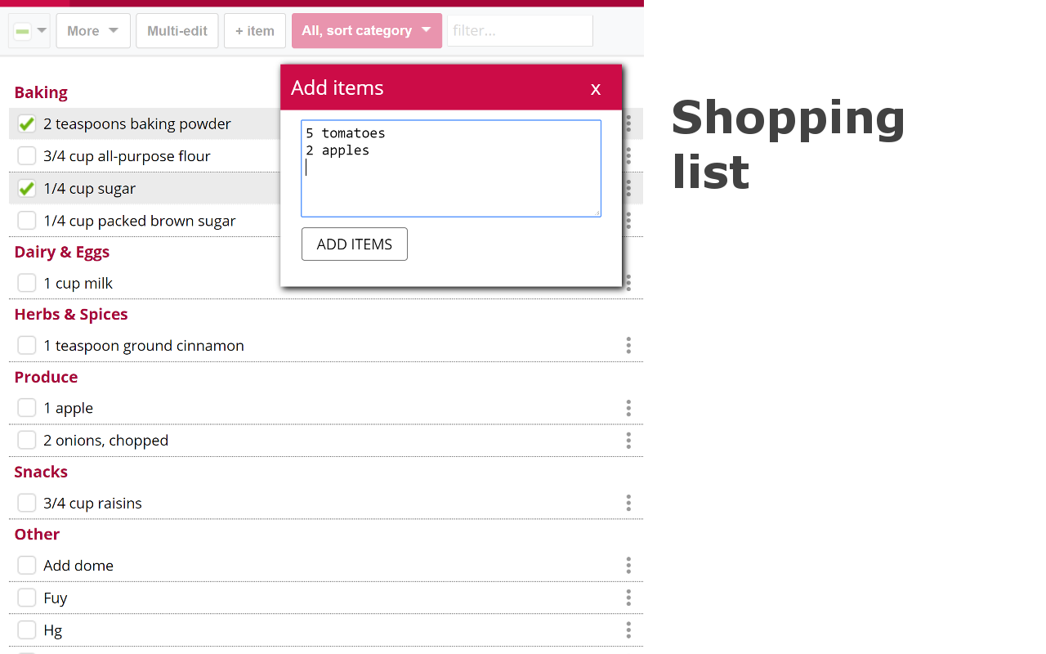Open options menu for Fuy item
Viewport: 1046px width, 654px height.
[628, 598]
